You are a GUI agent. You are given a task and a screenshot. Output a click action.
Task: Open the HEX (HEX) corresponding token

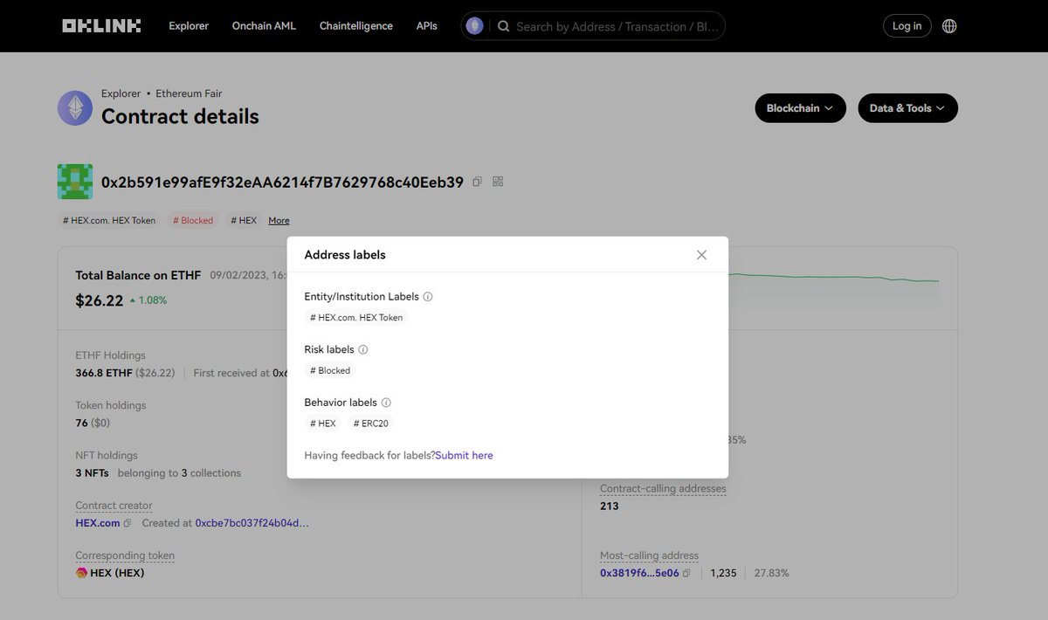[x=117, y=573]
